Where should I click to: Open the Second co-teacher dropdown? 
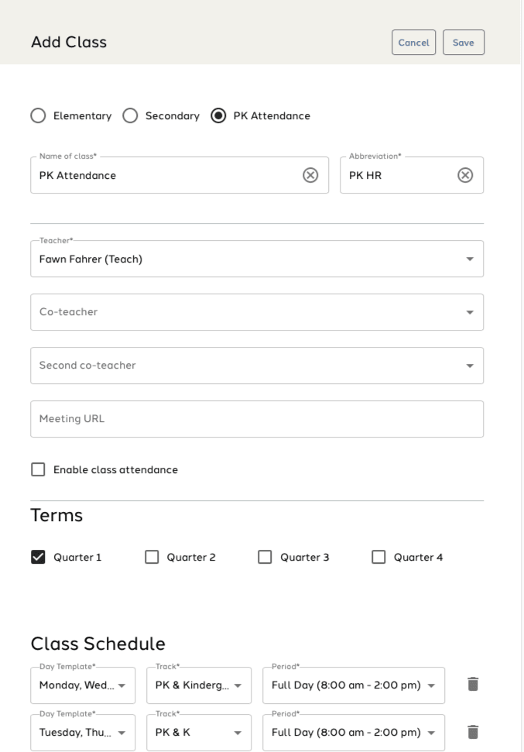pyautogui.click(x=257, y=366)
